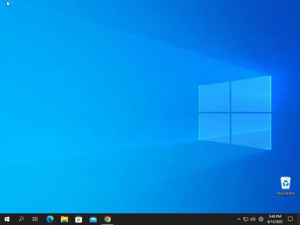Open network status tray icon

click(x=246, y=219)
